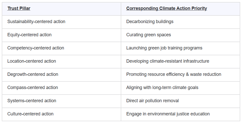
Task: Click the Compass-centered action cell
Action: coord(32,87)
